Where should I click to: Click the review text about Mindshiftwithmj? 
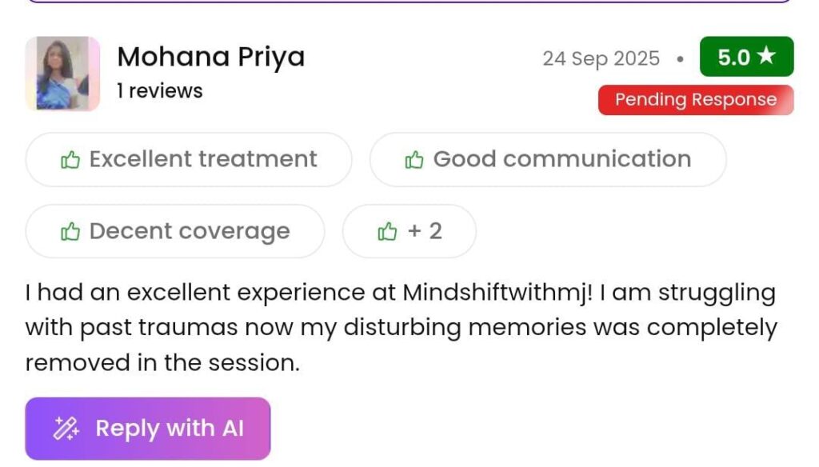400,328
